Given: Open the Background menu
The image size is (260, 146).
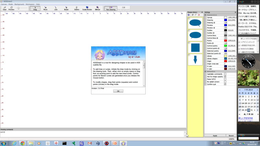Looking at the screenshot, I should (x=19, y=4).
